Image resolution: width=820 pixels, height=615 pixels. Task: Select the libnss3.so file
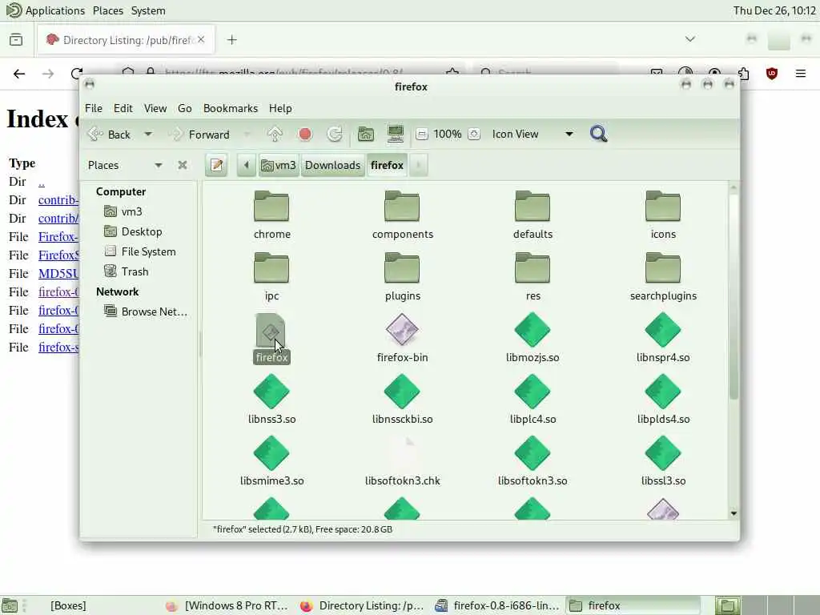click(x=271, y=400)
